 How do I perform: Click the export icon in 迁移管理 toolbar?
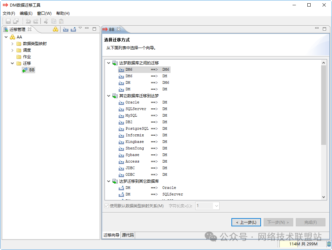pyautogui.click(x=73, y=30)
